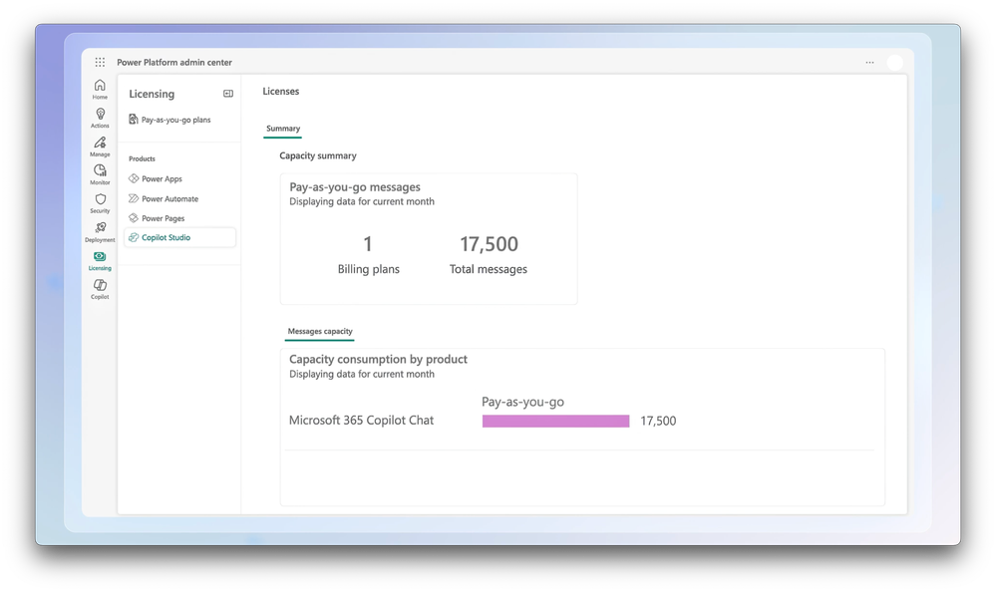
Task: Collapse the Licensing side panel
Action: coord(228,94)
